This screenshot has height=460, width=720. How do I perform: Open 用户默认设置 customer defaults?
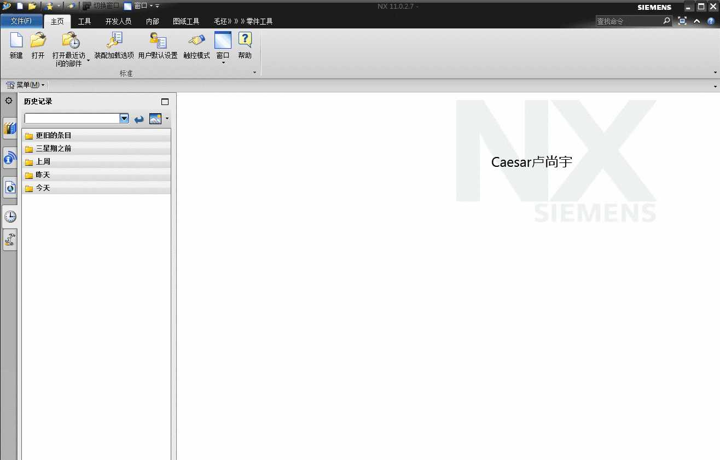click(x=158, y=40)
